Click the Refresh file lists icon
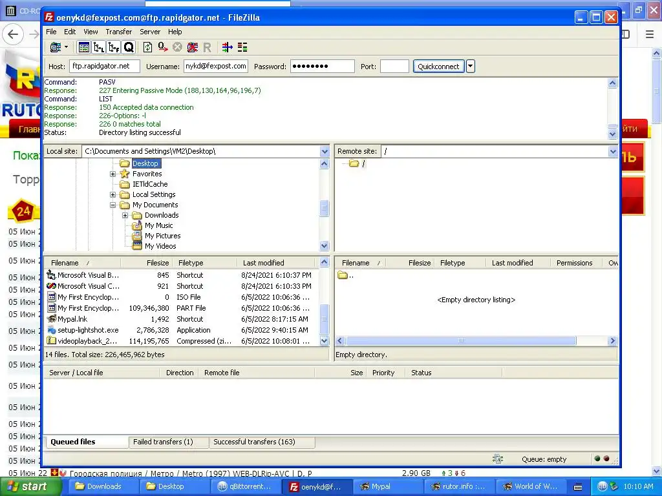Screen dimensions: 662x496 click(148, 47)
